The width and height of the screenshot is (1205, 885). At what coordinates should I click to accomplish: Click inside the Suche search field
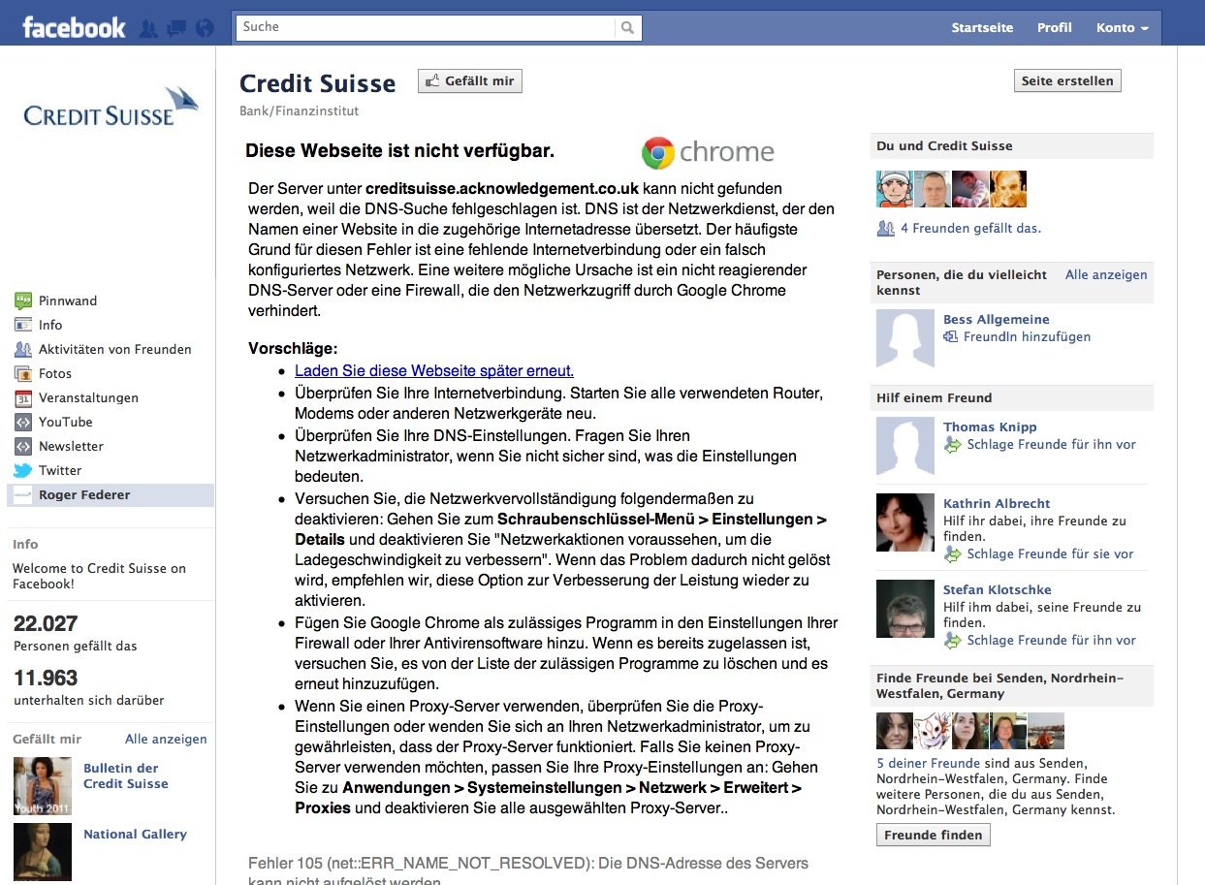(x=426, y=27)
